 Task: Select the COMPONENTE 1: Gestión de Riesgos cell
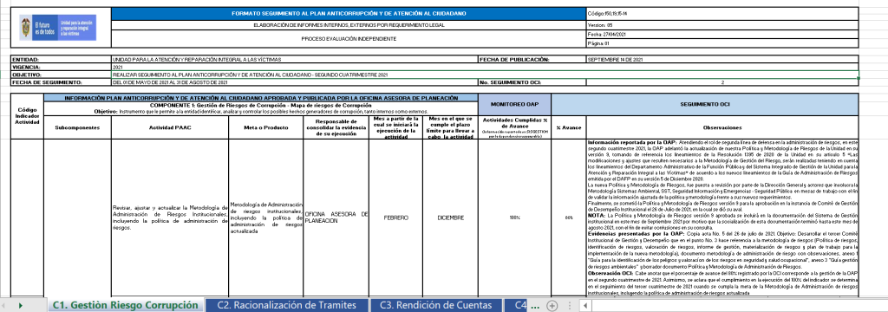261,108
